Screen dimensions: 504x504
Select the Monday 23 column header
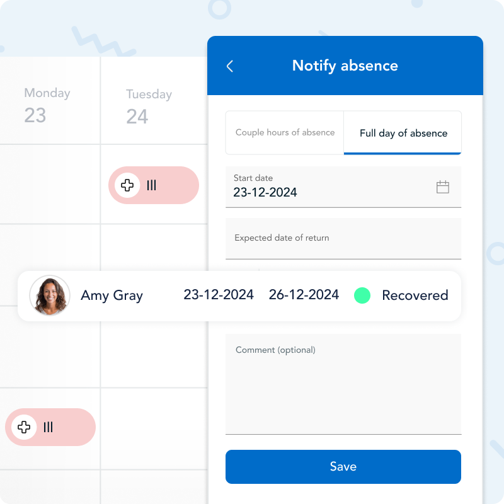click(x=46, y=105)
